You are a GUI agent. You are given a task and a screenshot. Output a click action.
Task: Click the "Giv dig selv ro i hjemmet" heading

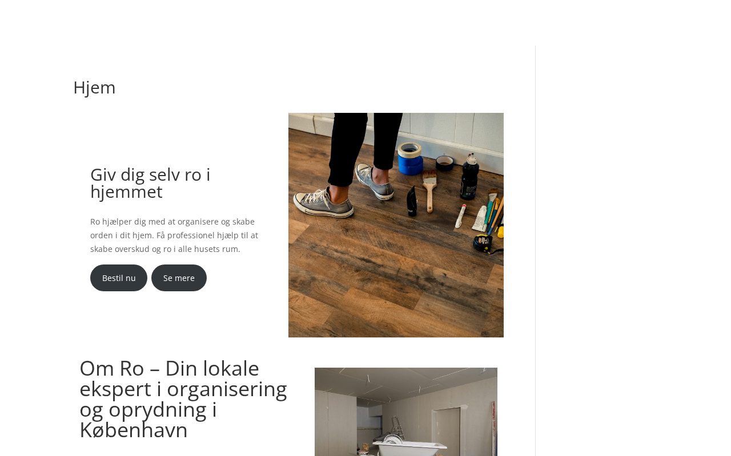click(150, 183)
